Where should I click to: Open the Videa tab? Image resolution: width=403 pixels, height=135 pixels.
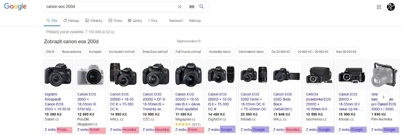click(x=115, y=20)
